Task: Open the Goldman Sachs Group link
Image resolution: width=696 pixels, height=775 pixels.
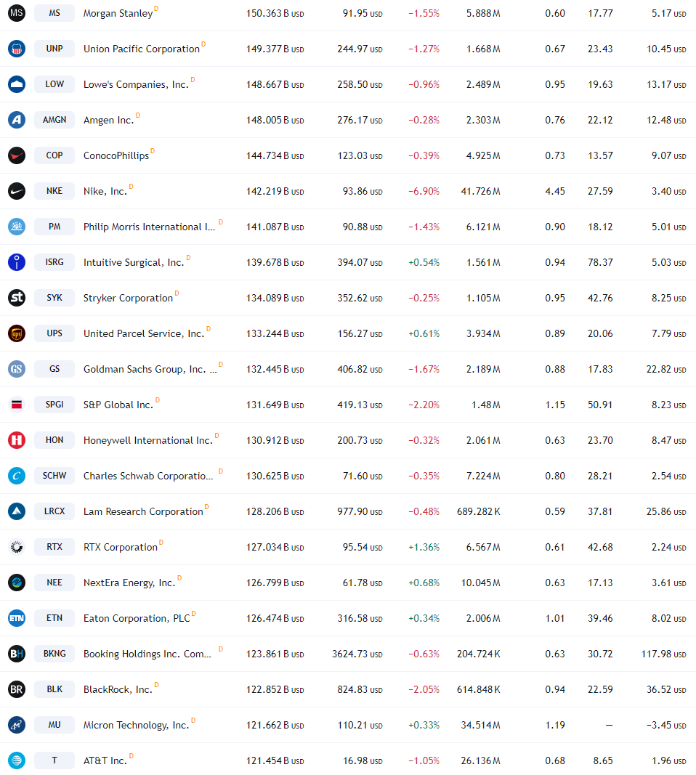Action: (x=150, y=369)
